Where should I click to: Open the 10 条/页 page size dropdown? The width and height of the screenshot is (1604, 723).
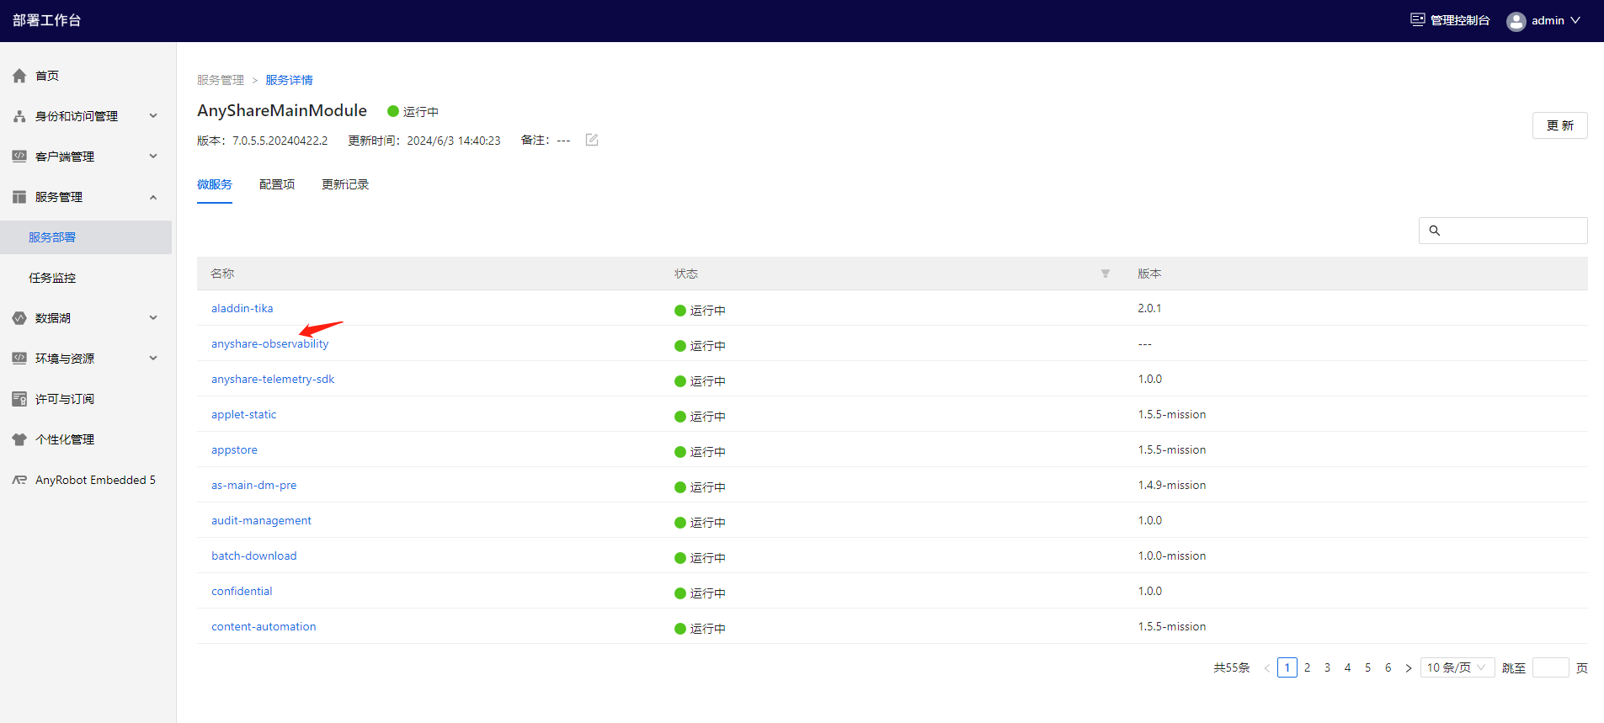[1457, 667]
